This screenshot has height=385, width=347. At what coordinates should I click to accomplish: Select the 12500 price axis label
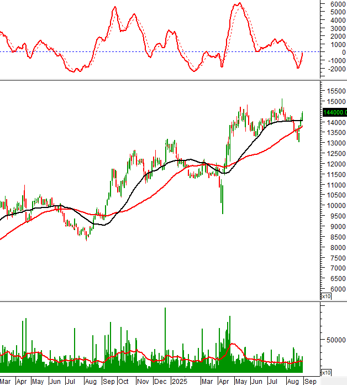(336, 153)
